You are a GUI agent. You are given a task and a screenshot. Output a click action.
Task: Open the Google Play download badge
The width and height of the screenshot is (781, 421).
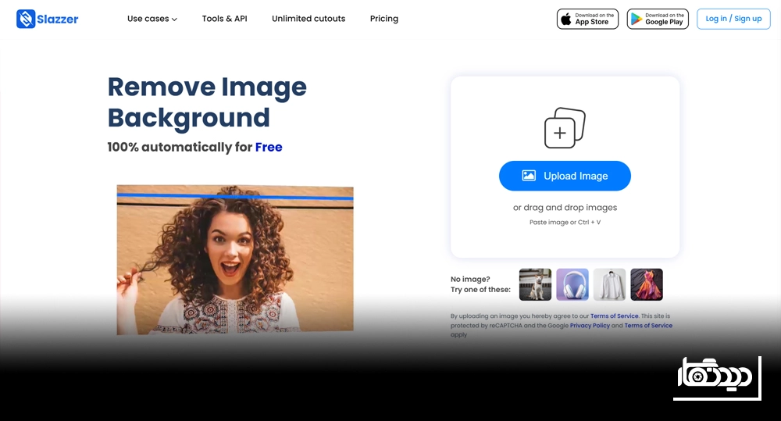(x=658, y=19)
